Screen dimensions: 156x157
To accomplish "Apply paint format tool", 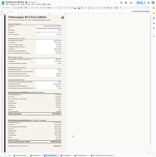I will (x=22, y=8).
